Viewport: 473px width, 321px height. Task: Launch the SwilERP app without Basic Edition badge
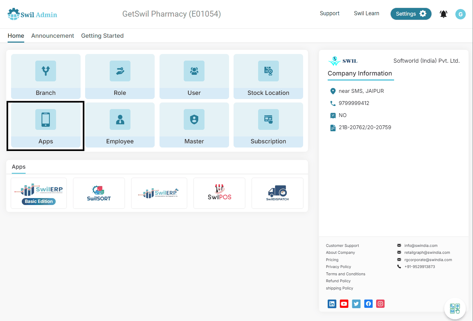pyautogui.click(x=159, y=193)
